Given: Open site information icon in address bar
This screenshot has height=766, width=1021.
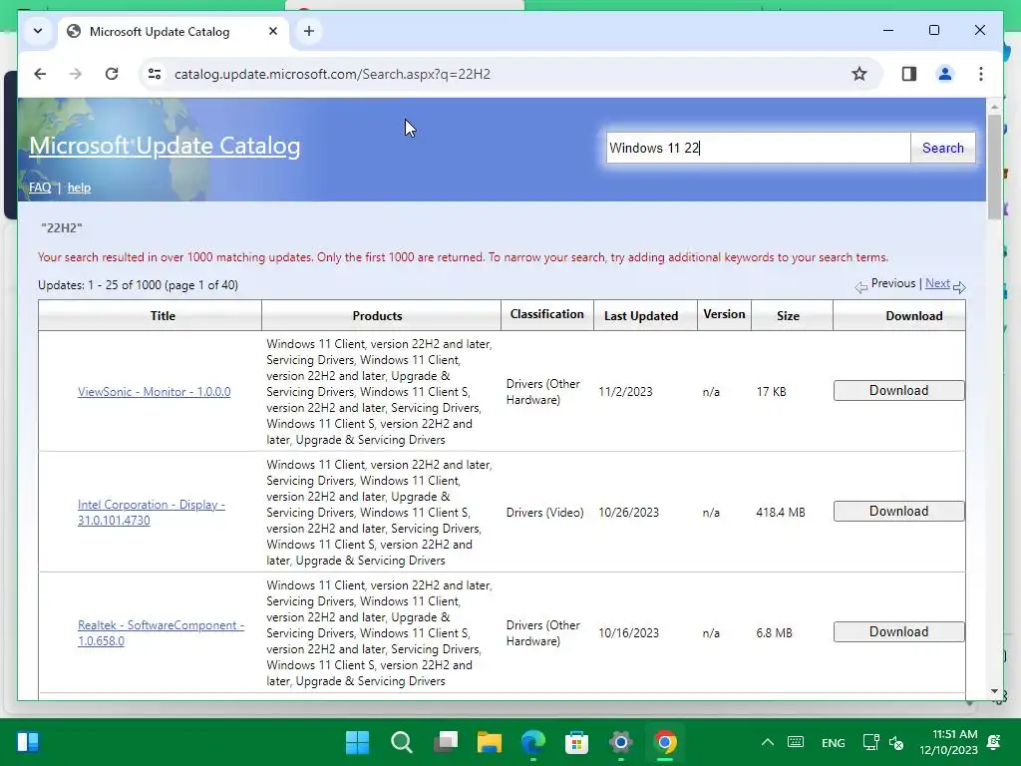Looking at the screenshot, I should 155,74.
